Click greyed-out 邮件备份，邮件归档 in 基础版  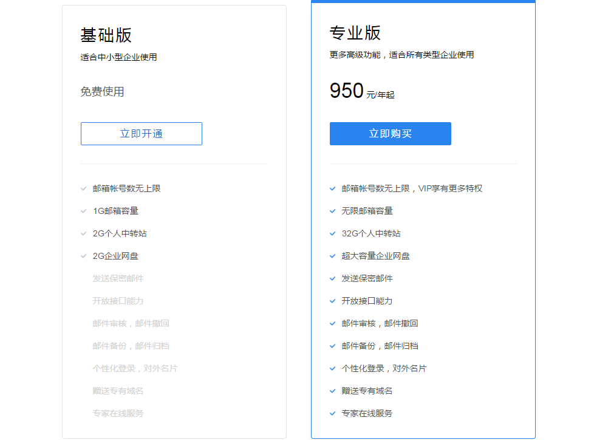coord(131,346)
